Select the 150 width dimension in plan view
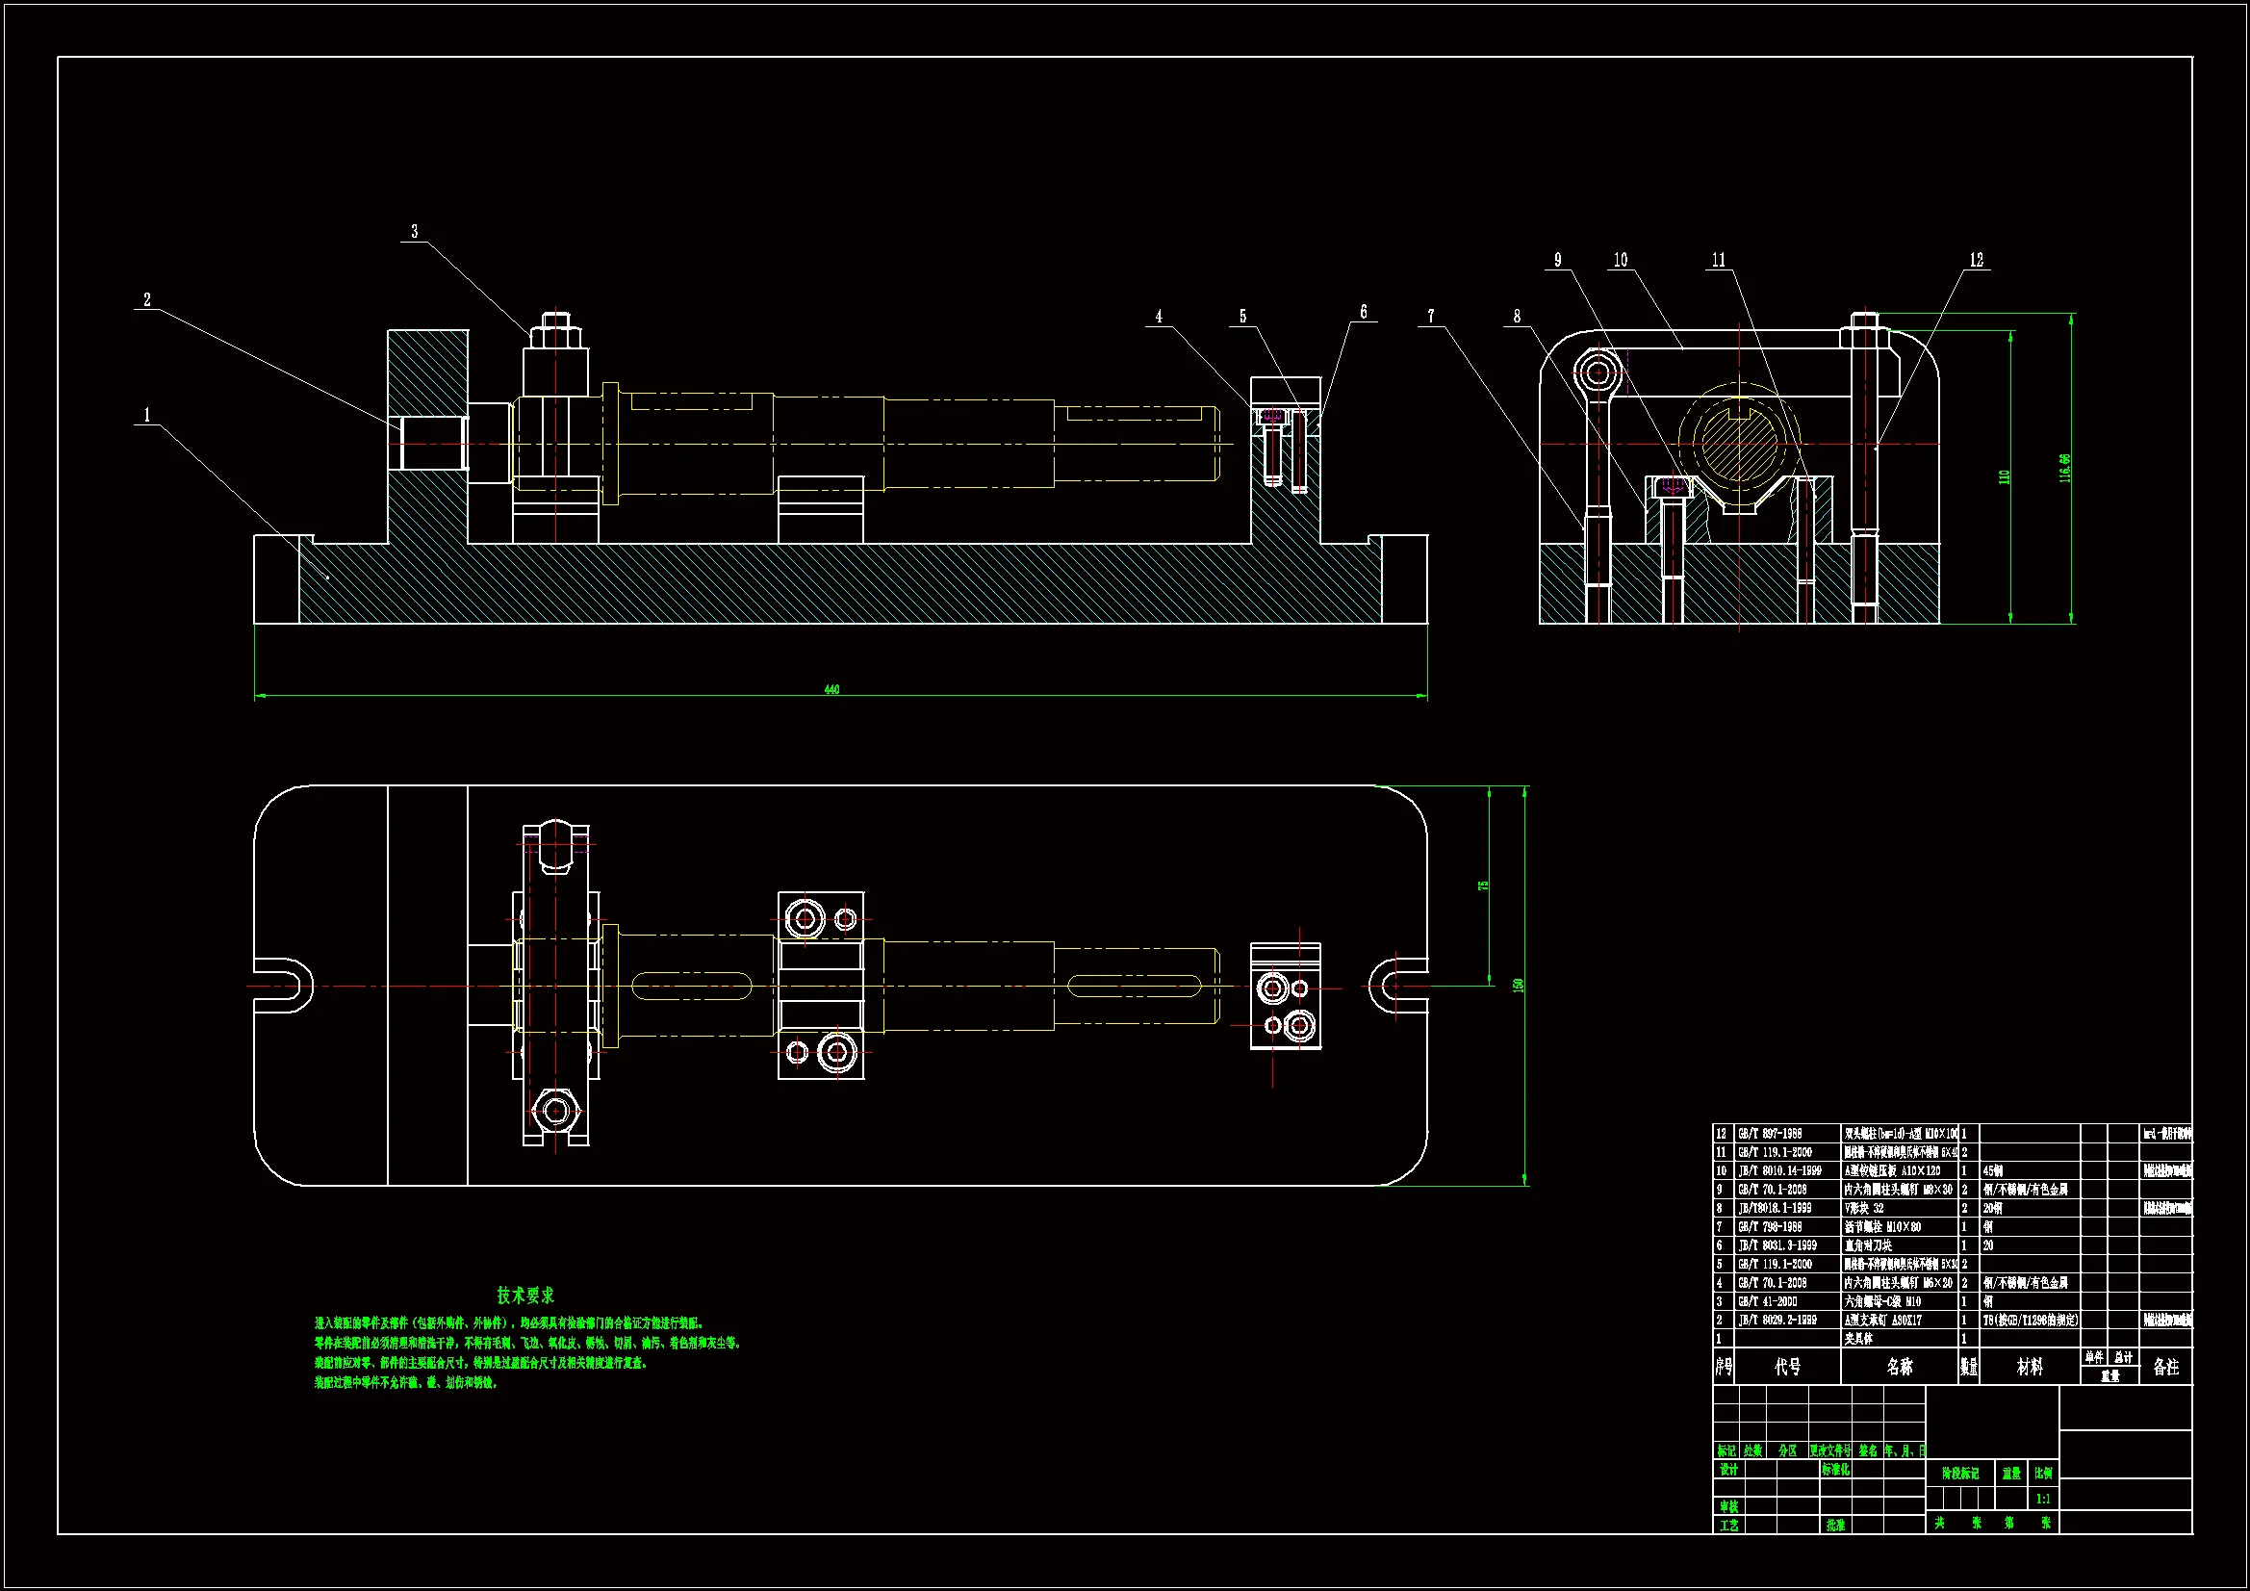The image size is (2250, 1591). [1518, 986]
